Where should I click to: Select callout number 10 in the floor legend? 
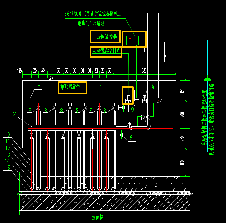coord(7,135)
